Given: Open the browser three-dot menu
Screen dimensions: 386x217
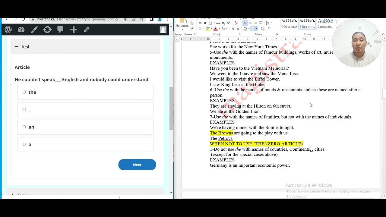Looking at the screenshot, I should click(x=168, y=19).
